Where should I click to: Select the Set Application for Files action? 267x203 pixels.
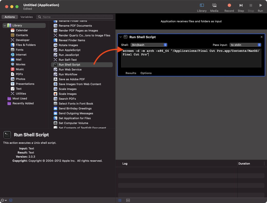(75, 118)
